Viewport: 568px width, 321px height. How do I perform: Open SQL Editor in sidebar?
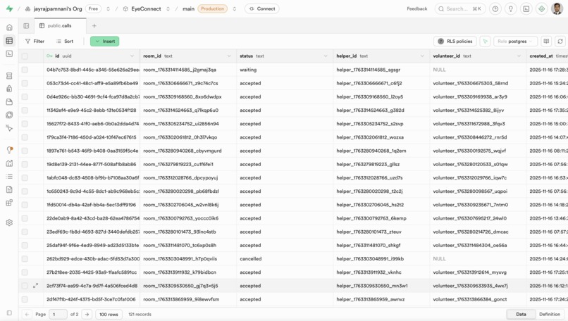click(x=9, y=53)
